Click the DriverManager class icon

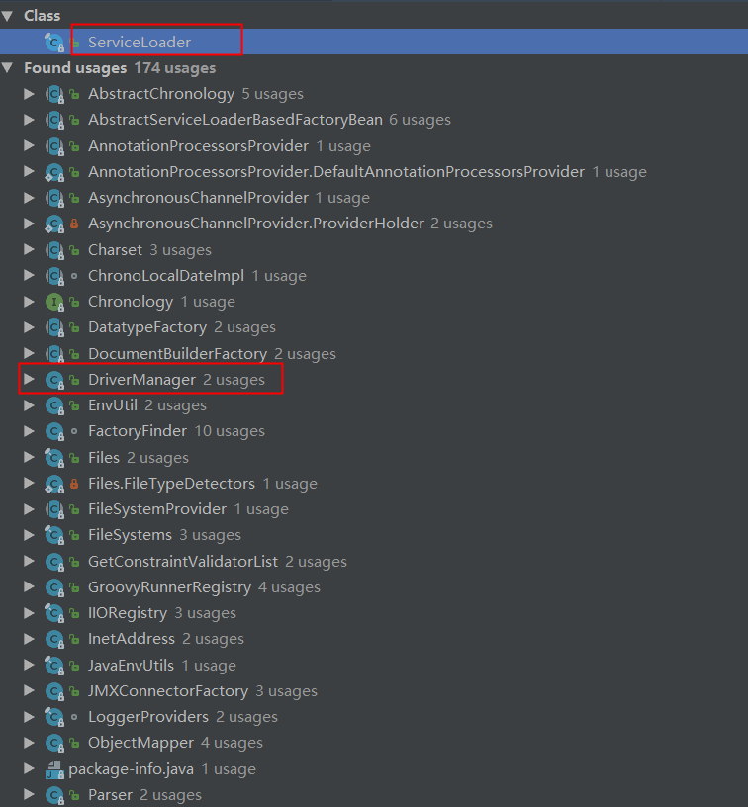coord(54,380)
